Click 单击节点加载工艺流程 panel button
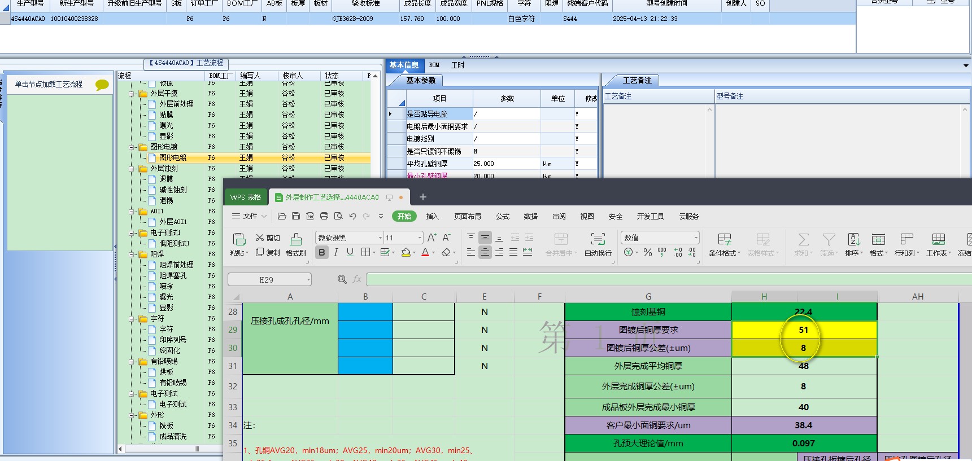This screenshot has width=972, height=461. click(x=59, y=84)
